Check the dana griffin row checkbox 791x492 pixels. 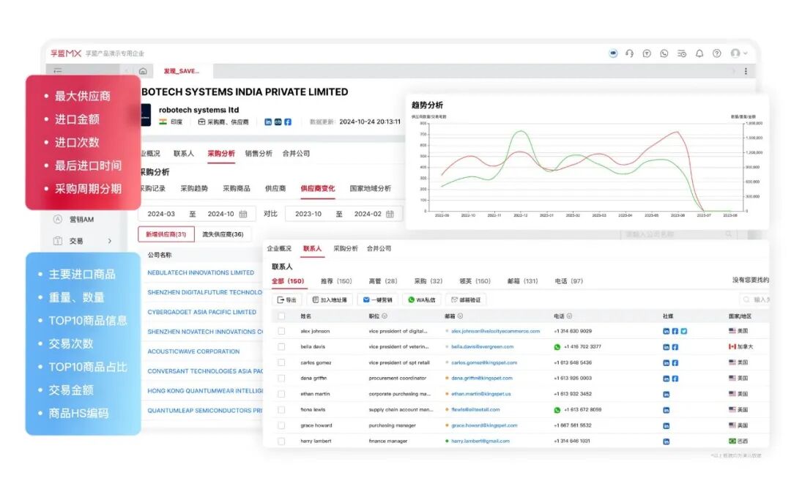[x=281, y=378]
